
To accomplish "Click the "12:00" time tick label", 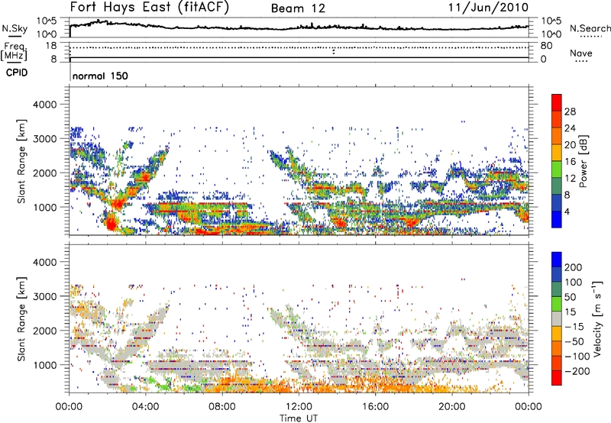I will click(x=299, y=407).
